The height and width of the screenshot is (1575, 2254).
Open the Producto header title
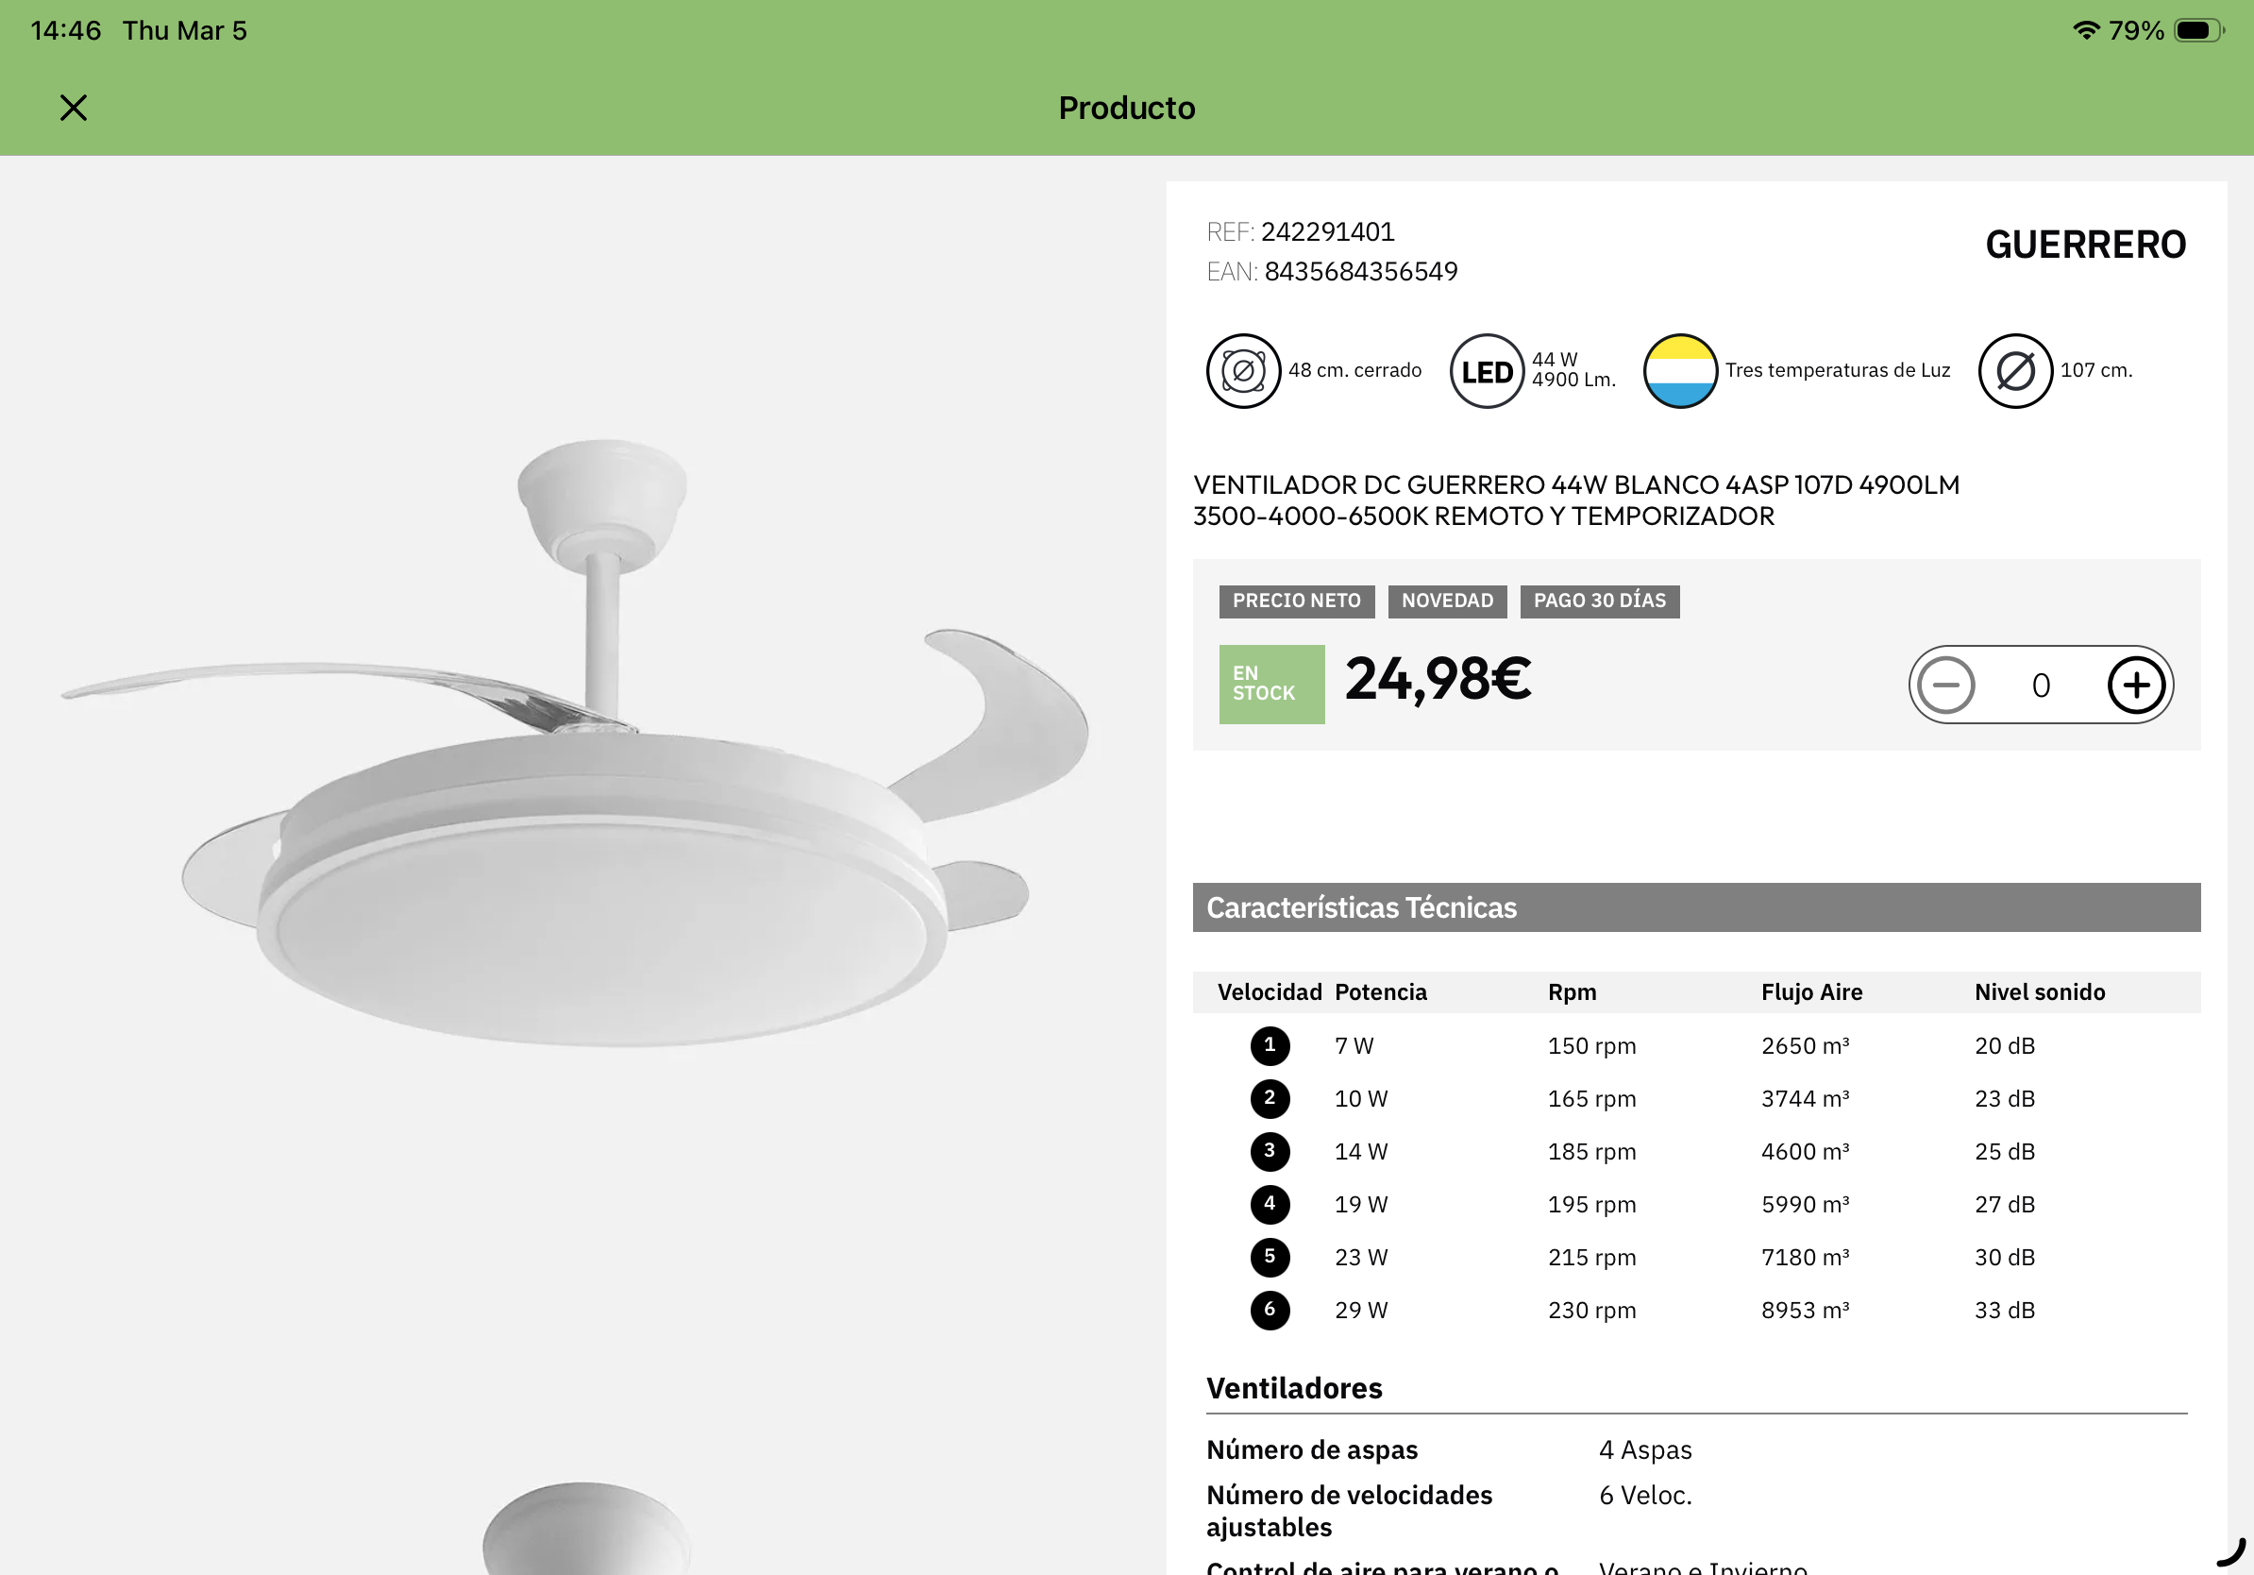point(1126,107)
